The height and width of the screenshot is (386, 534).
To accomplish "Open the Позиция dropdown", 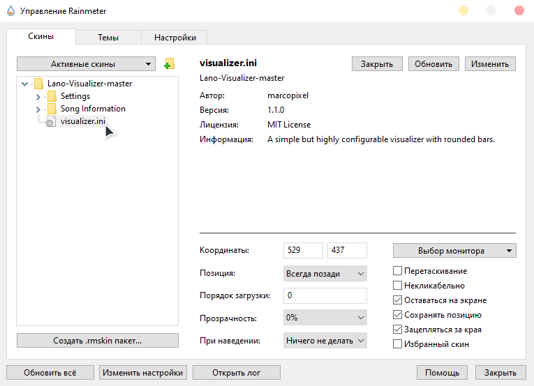I will point(325,274).
